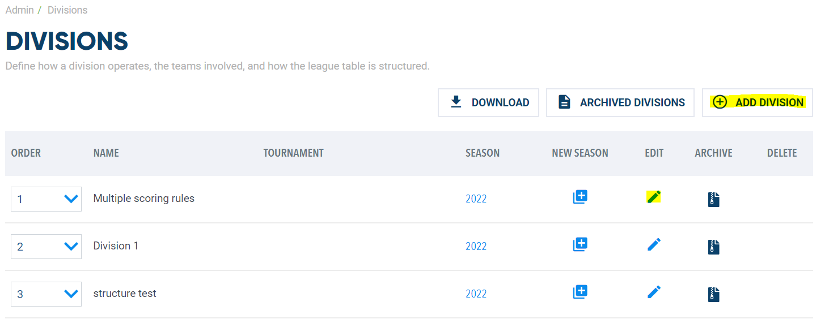Archive the structure test division
The image size is (829, 319).
tap(713, 294)
